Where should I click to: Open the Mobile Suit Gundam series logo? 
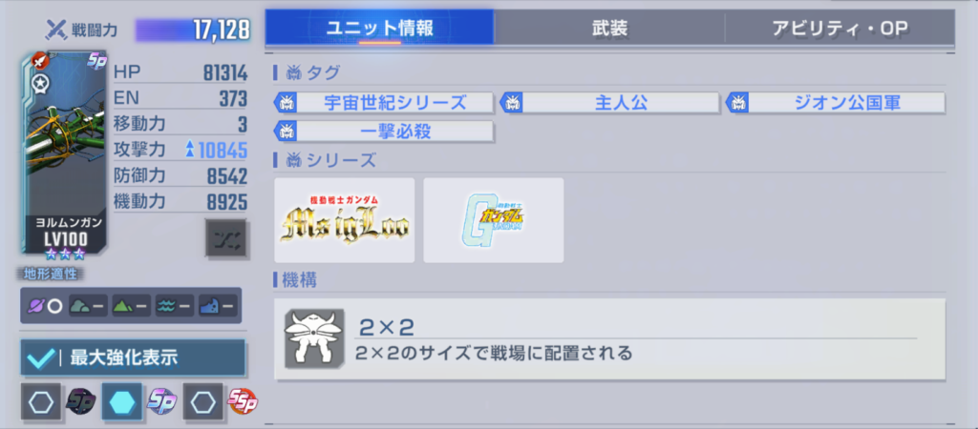[494, 220]
